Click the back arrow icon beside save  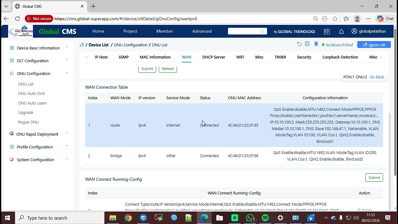point(299,44)
